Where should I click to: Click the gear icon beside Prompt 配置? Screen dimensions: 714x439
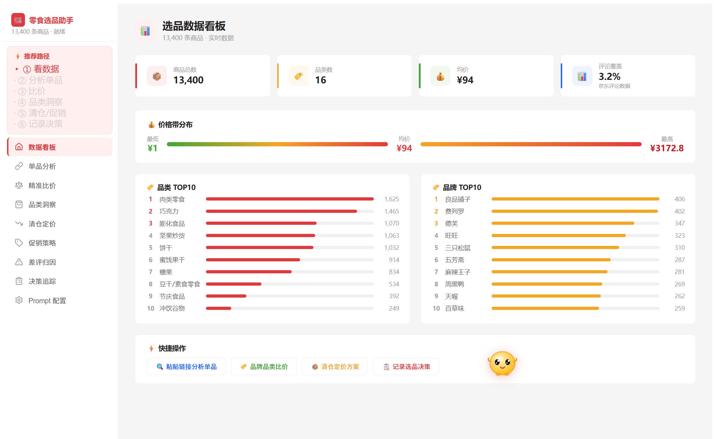pos(19,300)
